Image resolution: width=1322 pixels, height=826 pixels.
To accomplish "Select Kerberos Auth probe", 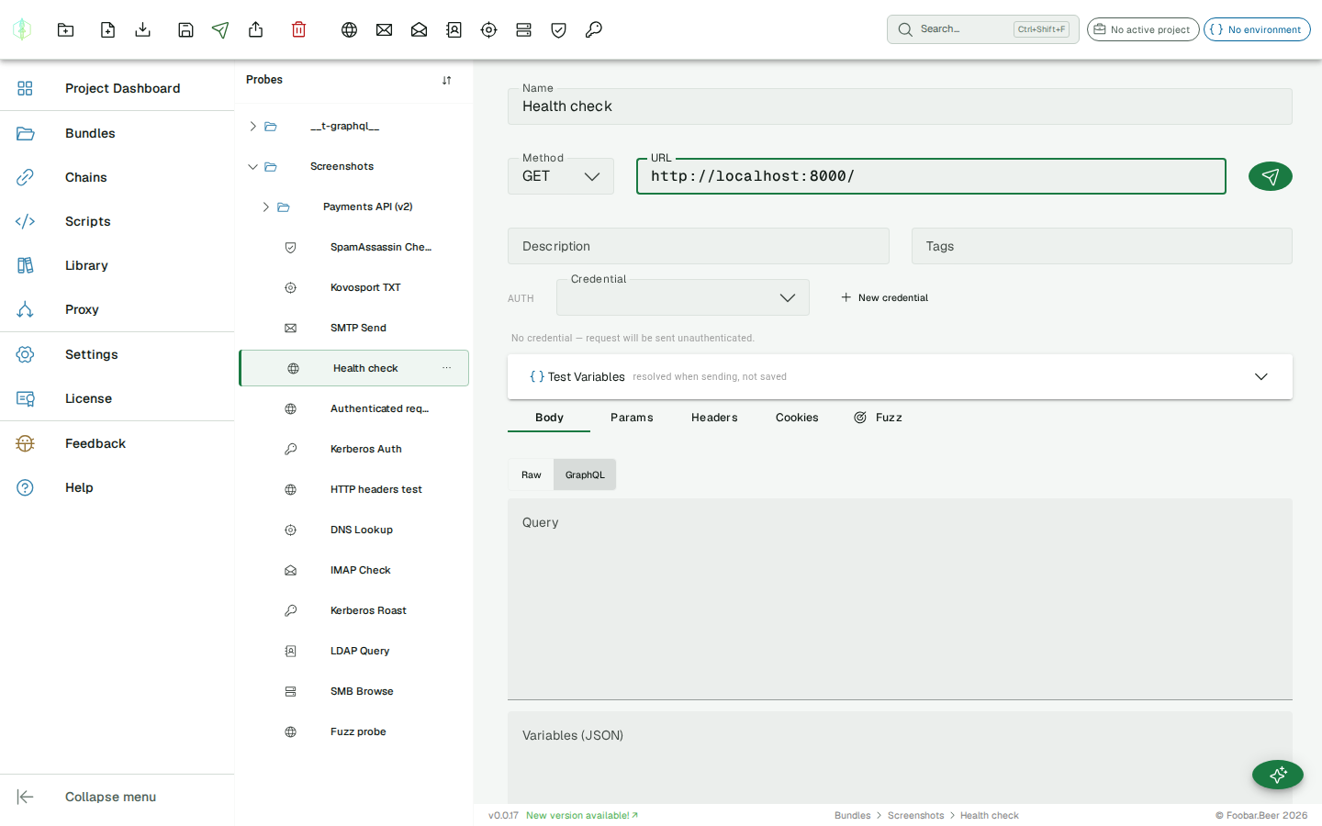I will click(353, 449).
